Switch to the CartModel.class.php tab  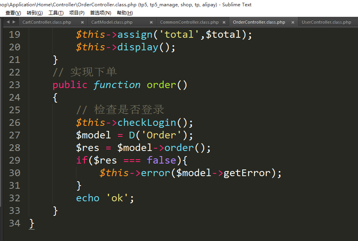(x=112, y=22)
